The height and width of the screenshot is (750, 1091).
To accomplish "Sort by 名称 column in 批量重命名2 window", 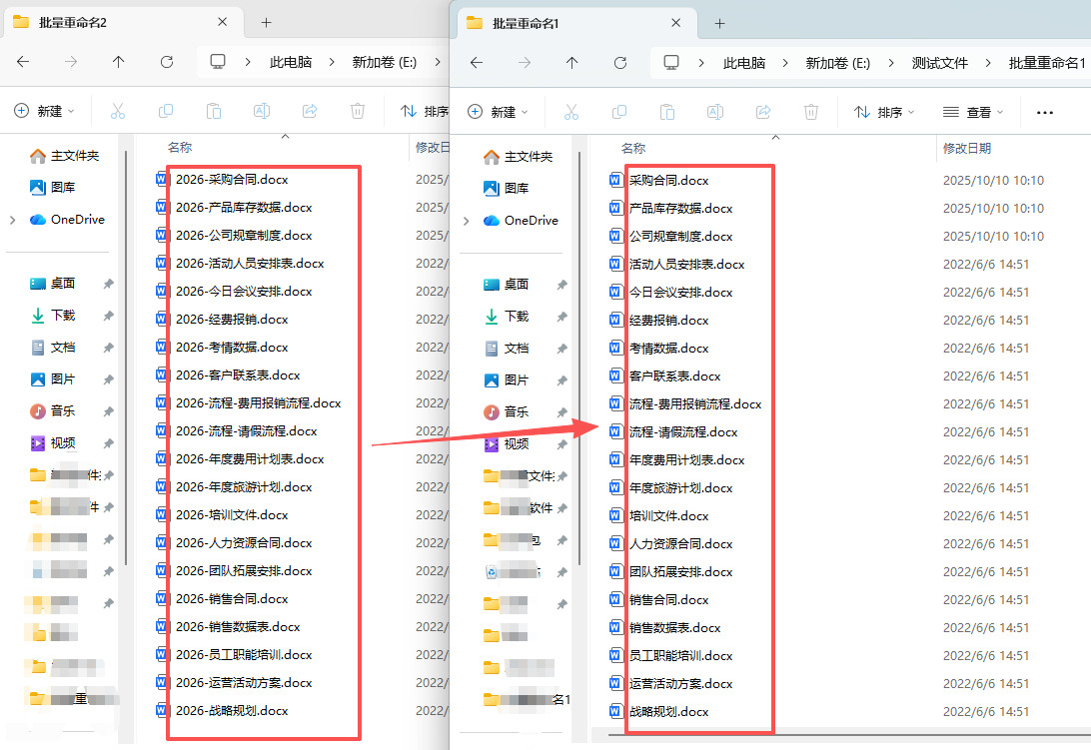I will tap(180, 148).
